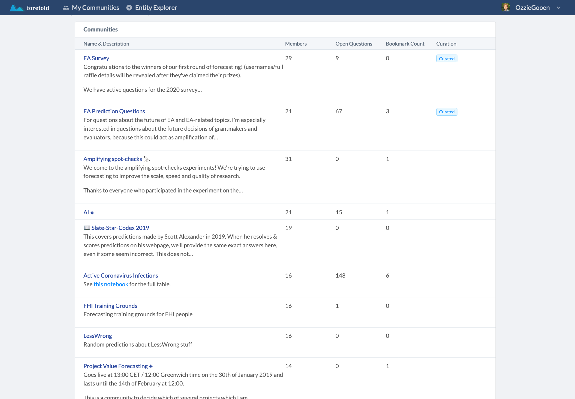The height and width of the screenshot is (399, 575).
Task: Click the Name & Description column header
Action: [x=106, y=44]
